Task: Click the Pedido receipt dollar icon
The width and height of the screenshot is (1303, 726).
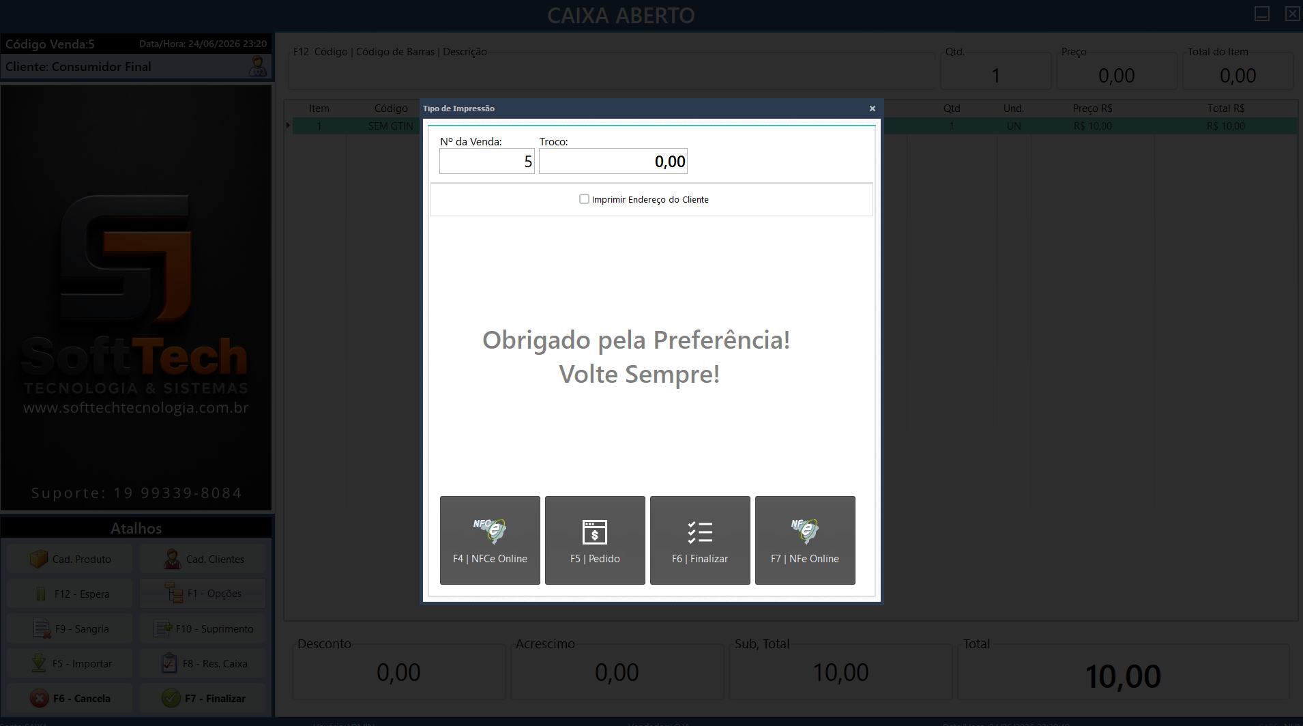Action: click(x=595, y=532)
